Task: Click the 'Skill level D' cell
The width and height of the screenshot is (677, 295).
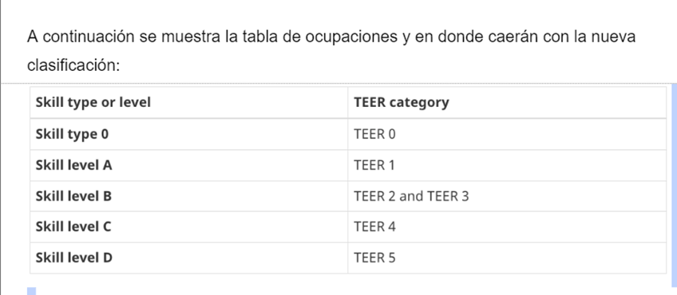Action: click(x=188, y=258)
